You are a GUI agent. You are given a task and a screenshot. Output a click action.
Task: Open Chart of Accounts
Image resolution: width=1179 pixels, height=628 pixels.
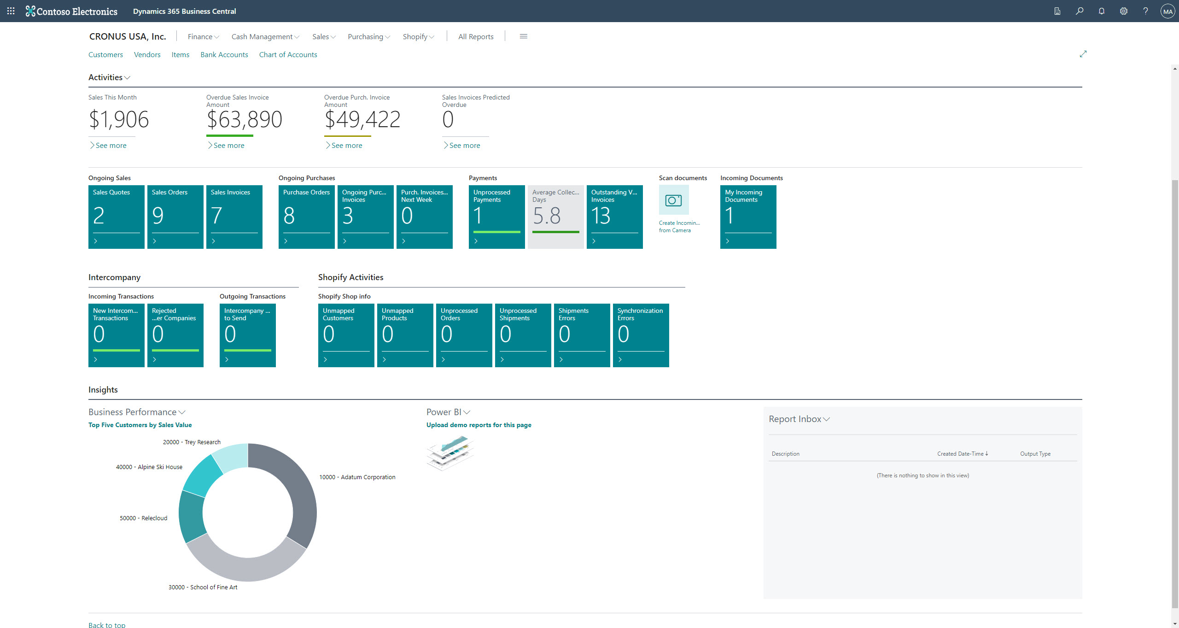(288, 54)
